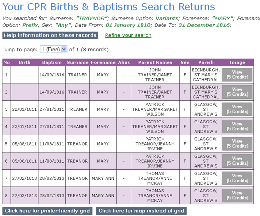View image for record 5 Mary Treanor
The width and height of the screenshot is (260, 216).
coord(237,143)
